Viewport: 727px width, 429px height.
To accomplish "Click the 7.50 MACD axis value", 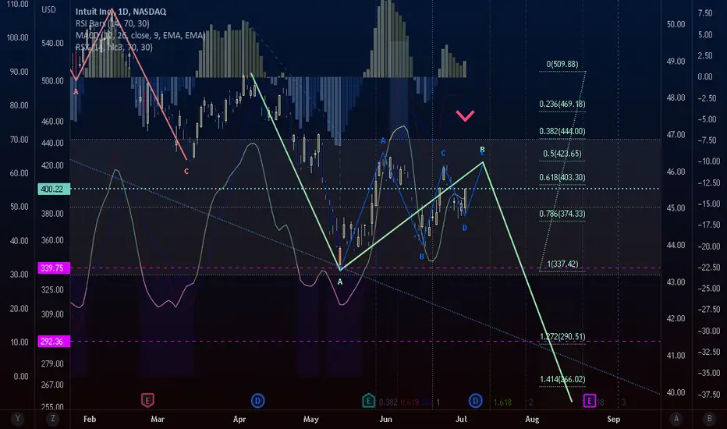I will coord(705,13).
